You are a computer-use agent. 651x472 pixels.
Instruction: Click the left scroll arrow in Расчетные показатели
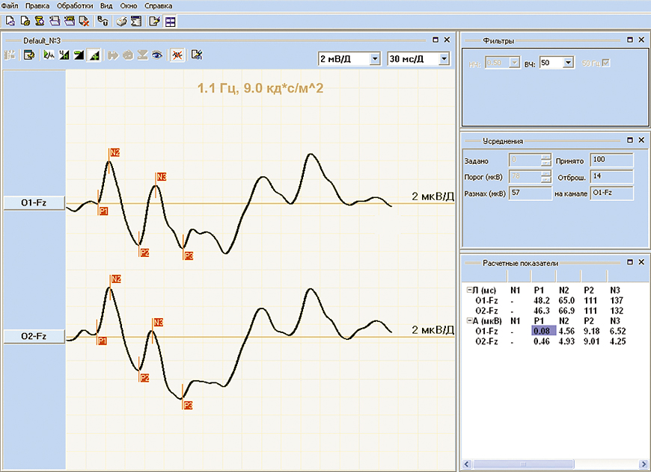point(467,464)
